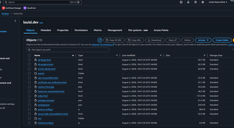Check the box for package-lock.json
This screenshot has height=128, width=234.
(29, 100)
